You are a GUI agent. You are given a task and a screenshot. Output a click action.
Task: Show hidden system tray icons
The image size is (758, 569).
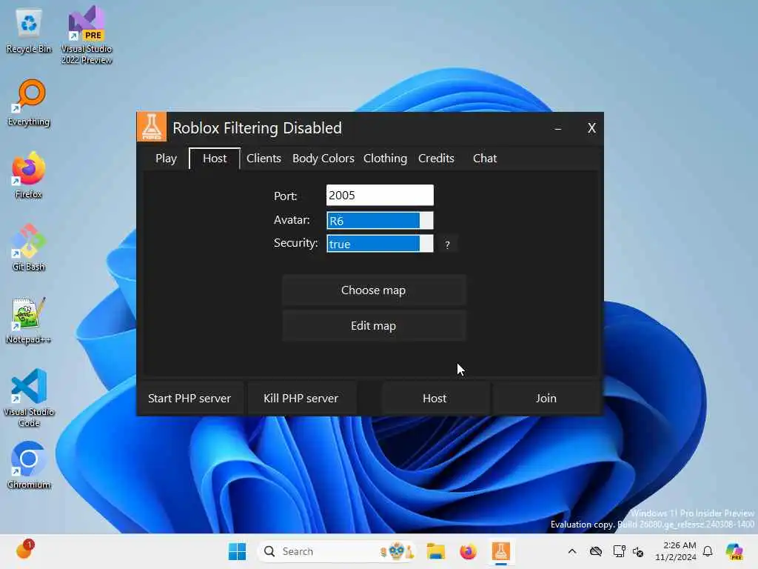tap(572, 551)
